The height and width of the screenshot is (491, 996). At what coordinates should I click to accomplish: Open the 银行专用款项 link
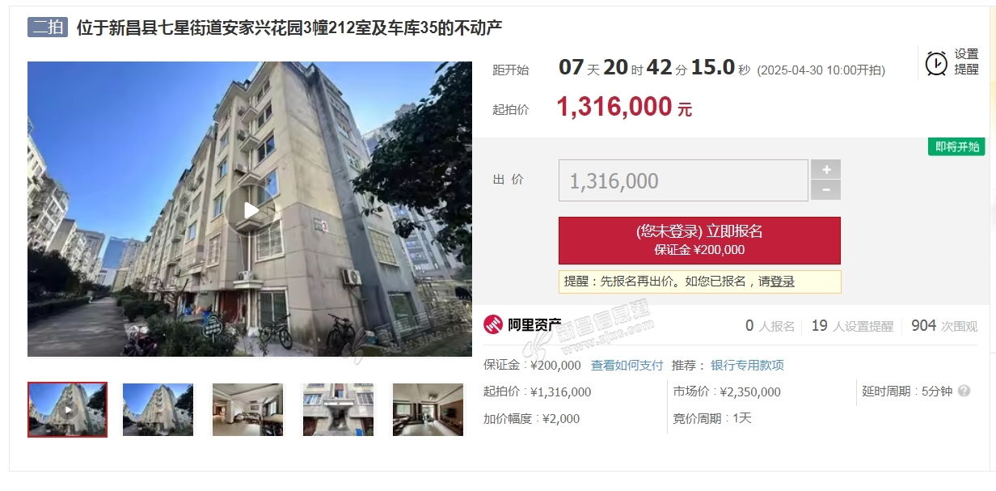(747, 365)
